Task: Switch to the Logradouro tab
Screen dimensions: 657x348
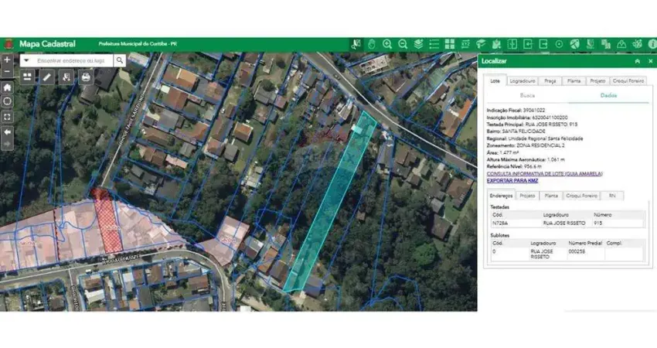Action: coord(523,80)
